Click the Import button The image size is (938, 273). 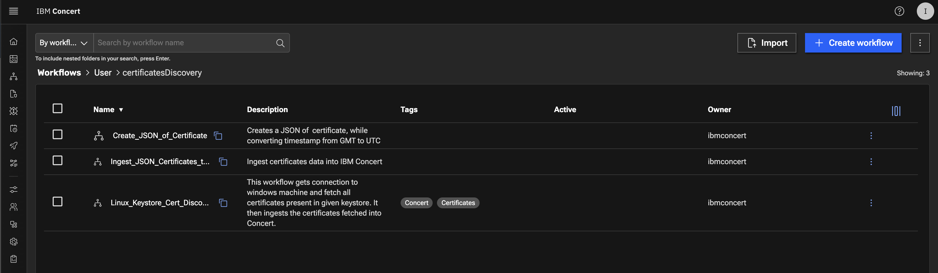[766, 43]
